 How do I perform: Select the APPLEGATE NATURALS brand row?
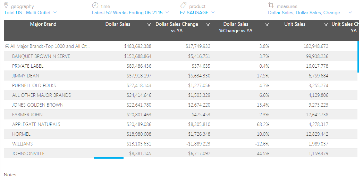pyautogui.click(x=36, y=124)
